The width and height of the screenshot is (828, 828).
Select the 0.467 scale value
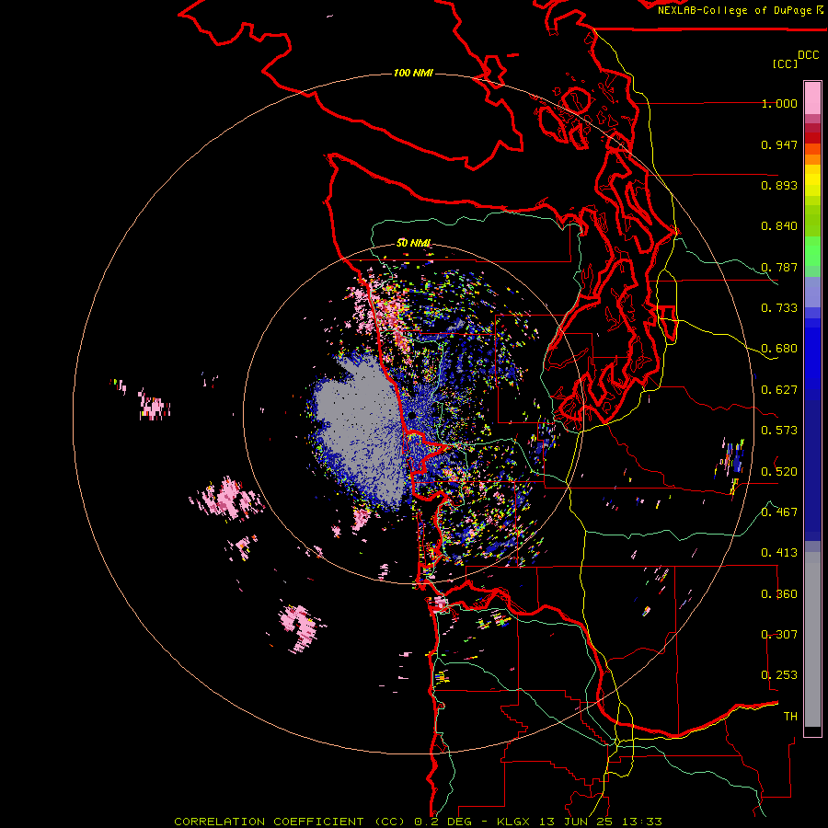(x=779, y=512)
